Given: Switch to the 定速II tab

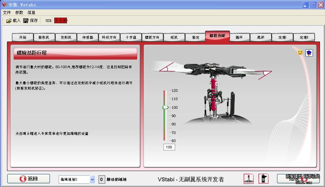Looking at the screenshot, I should point(304,37).
